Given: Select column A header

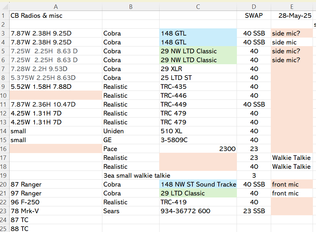Looking at the screenshot, I should point(55,7).
